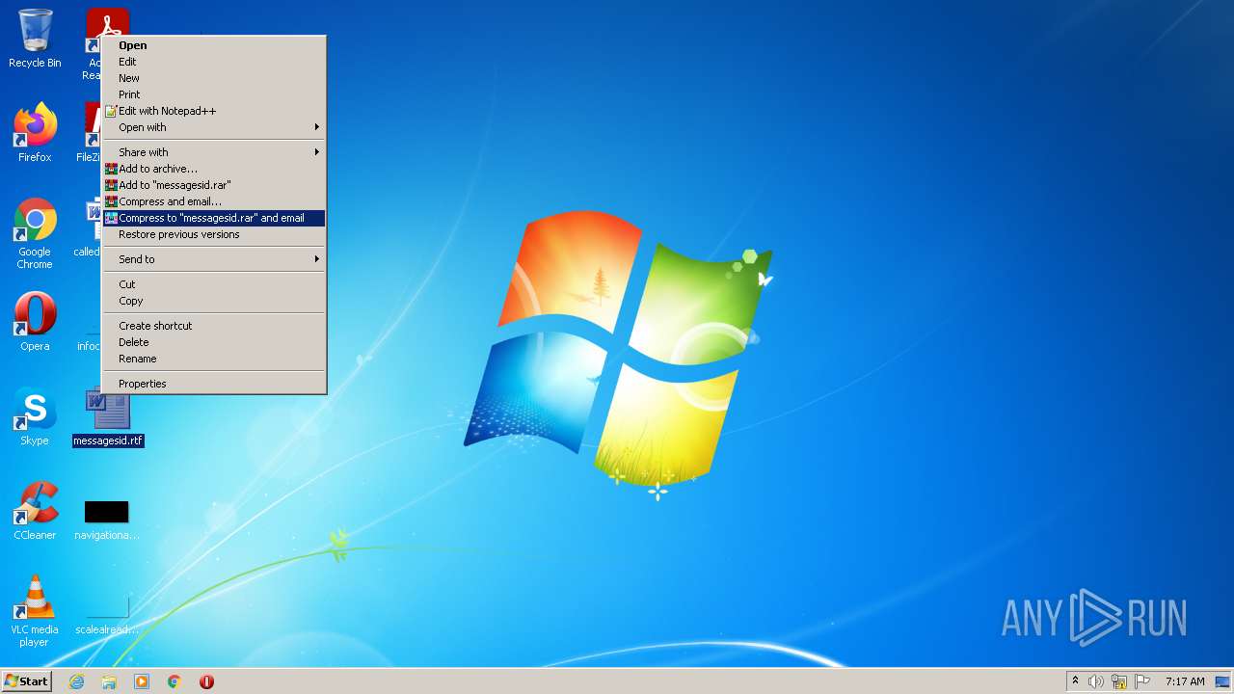Open Internet Explorer from the taskbar
This screenshot has width=1234, height=694.
(x=76, y=681)
